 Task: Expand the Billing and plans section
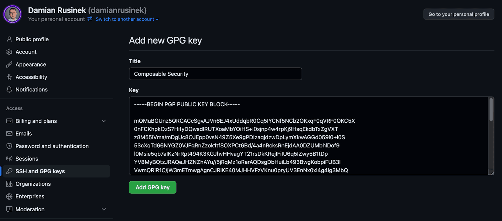pos(104,121)
